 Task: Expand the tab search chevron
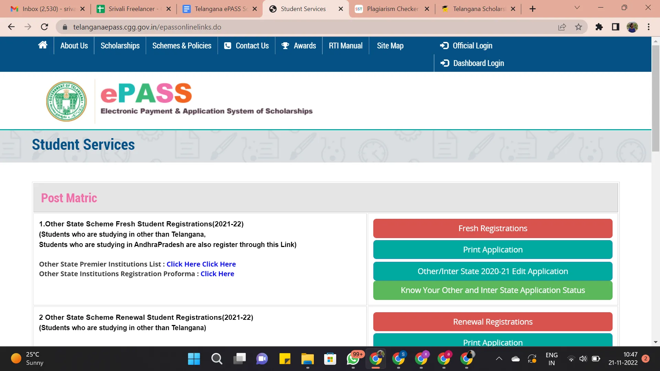coord(577,8)
